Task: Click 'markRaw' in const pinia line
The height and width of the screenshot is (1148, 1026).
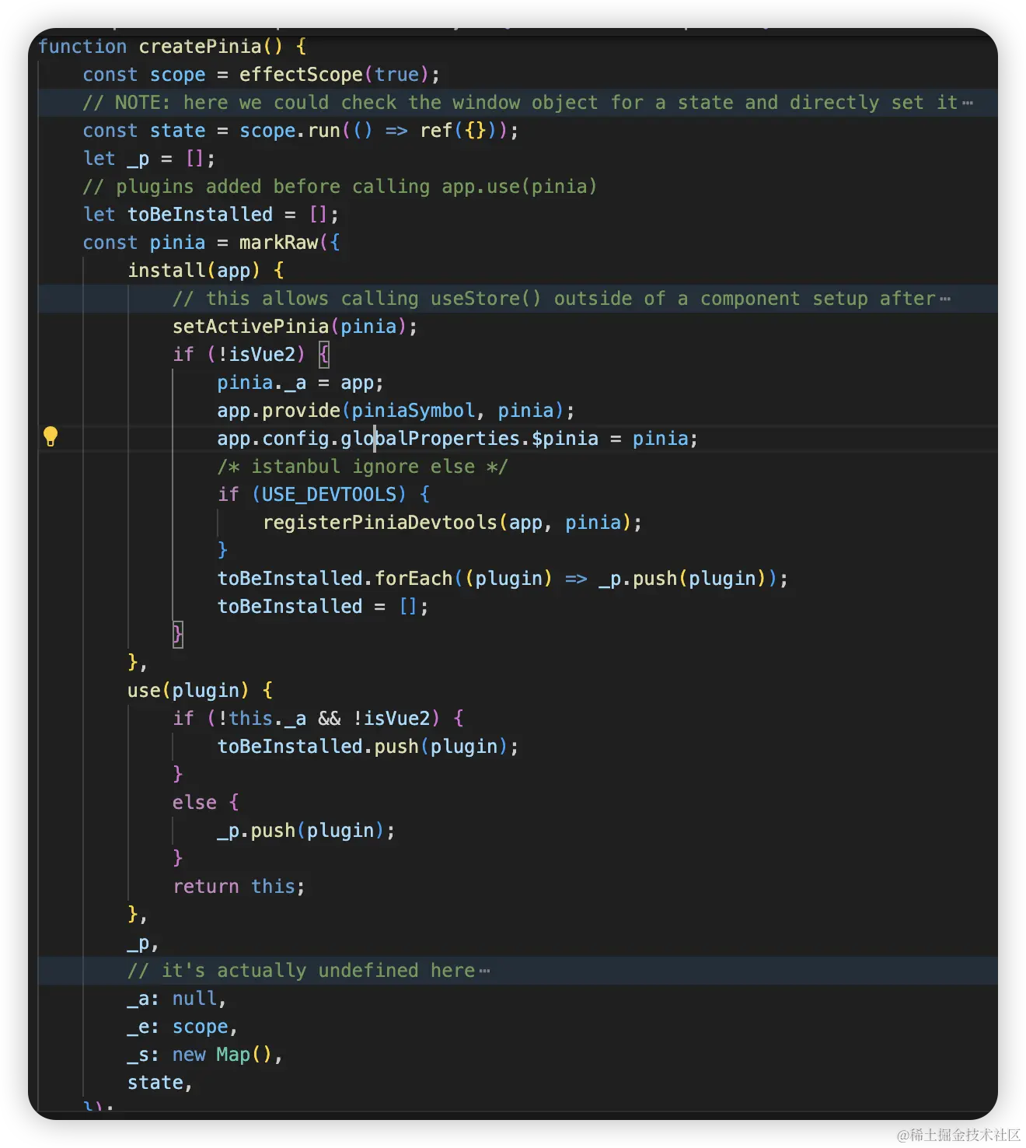Action: [278, 243]
